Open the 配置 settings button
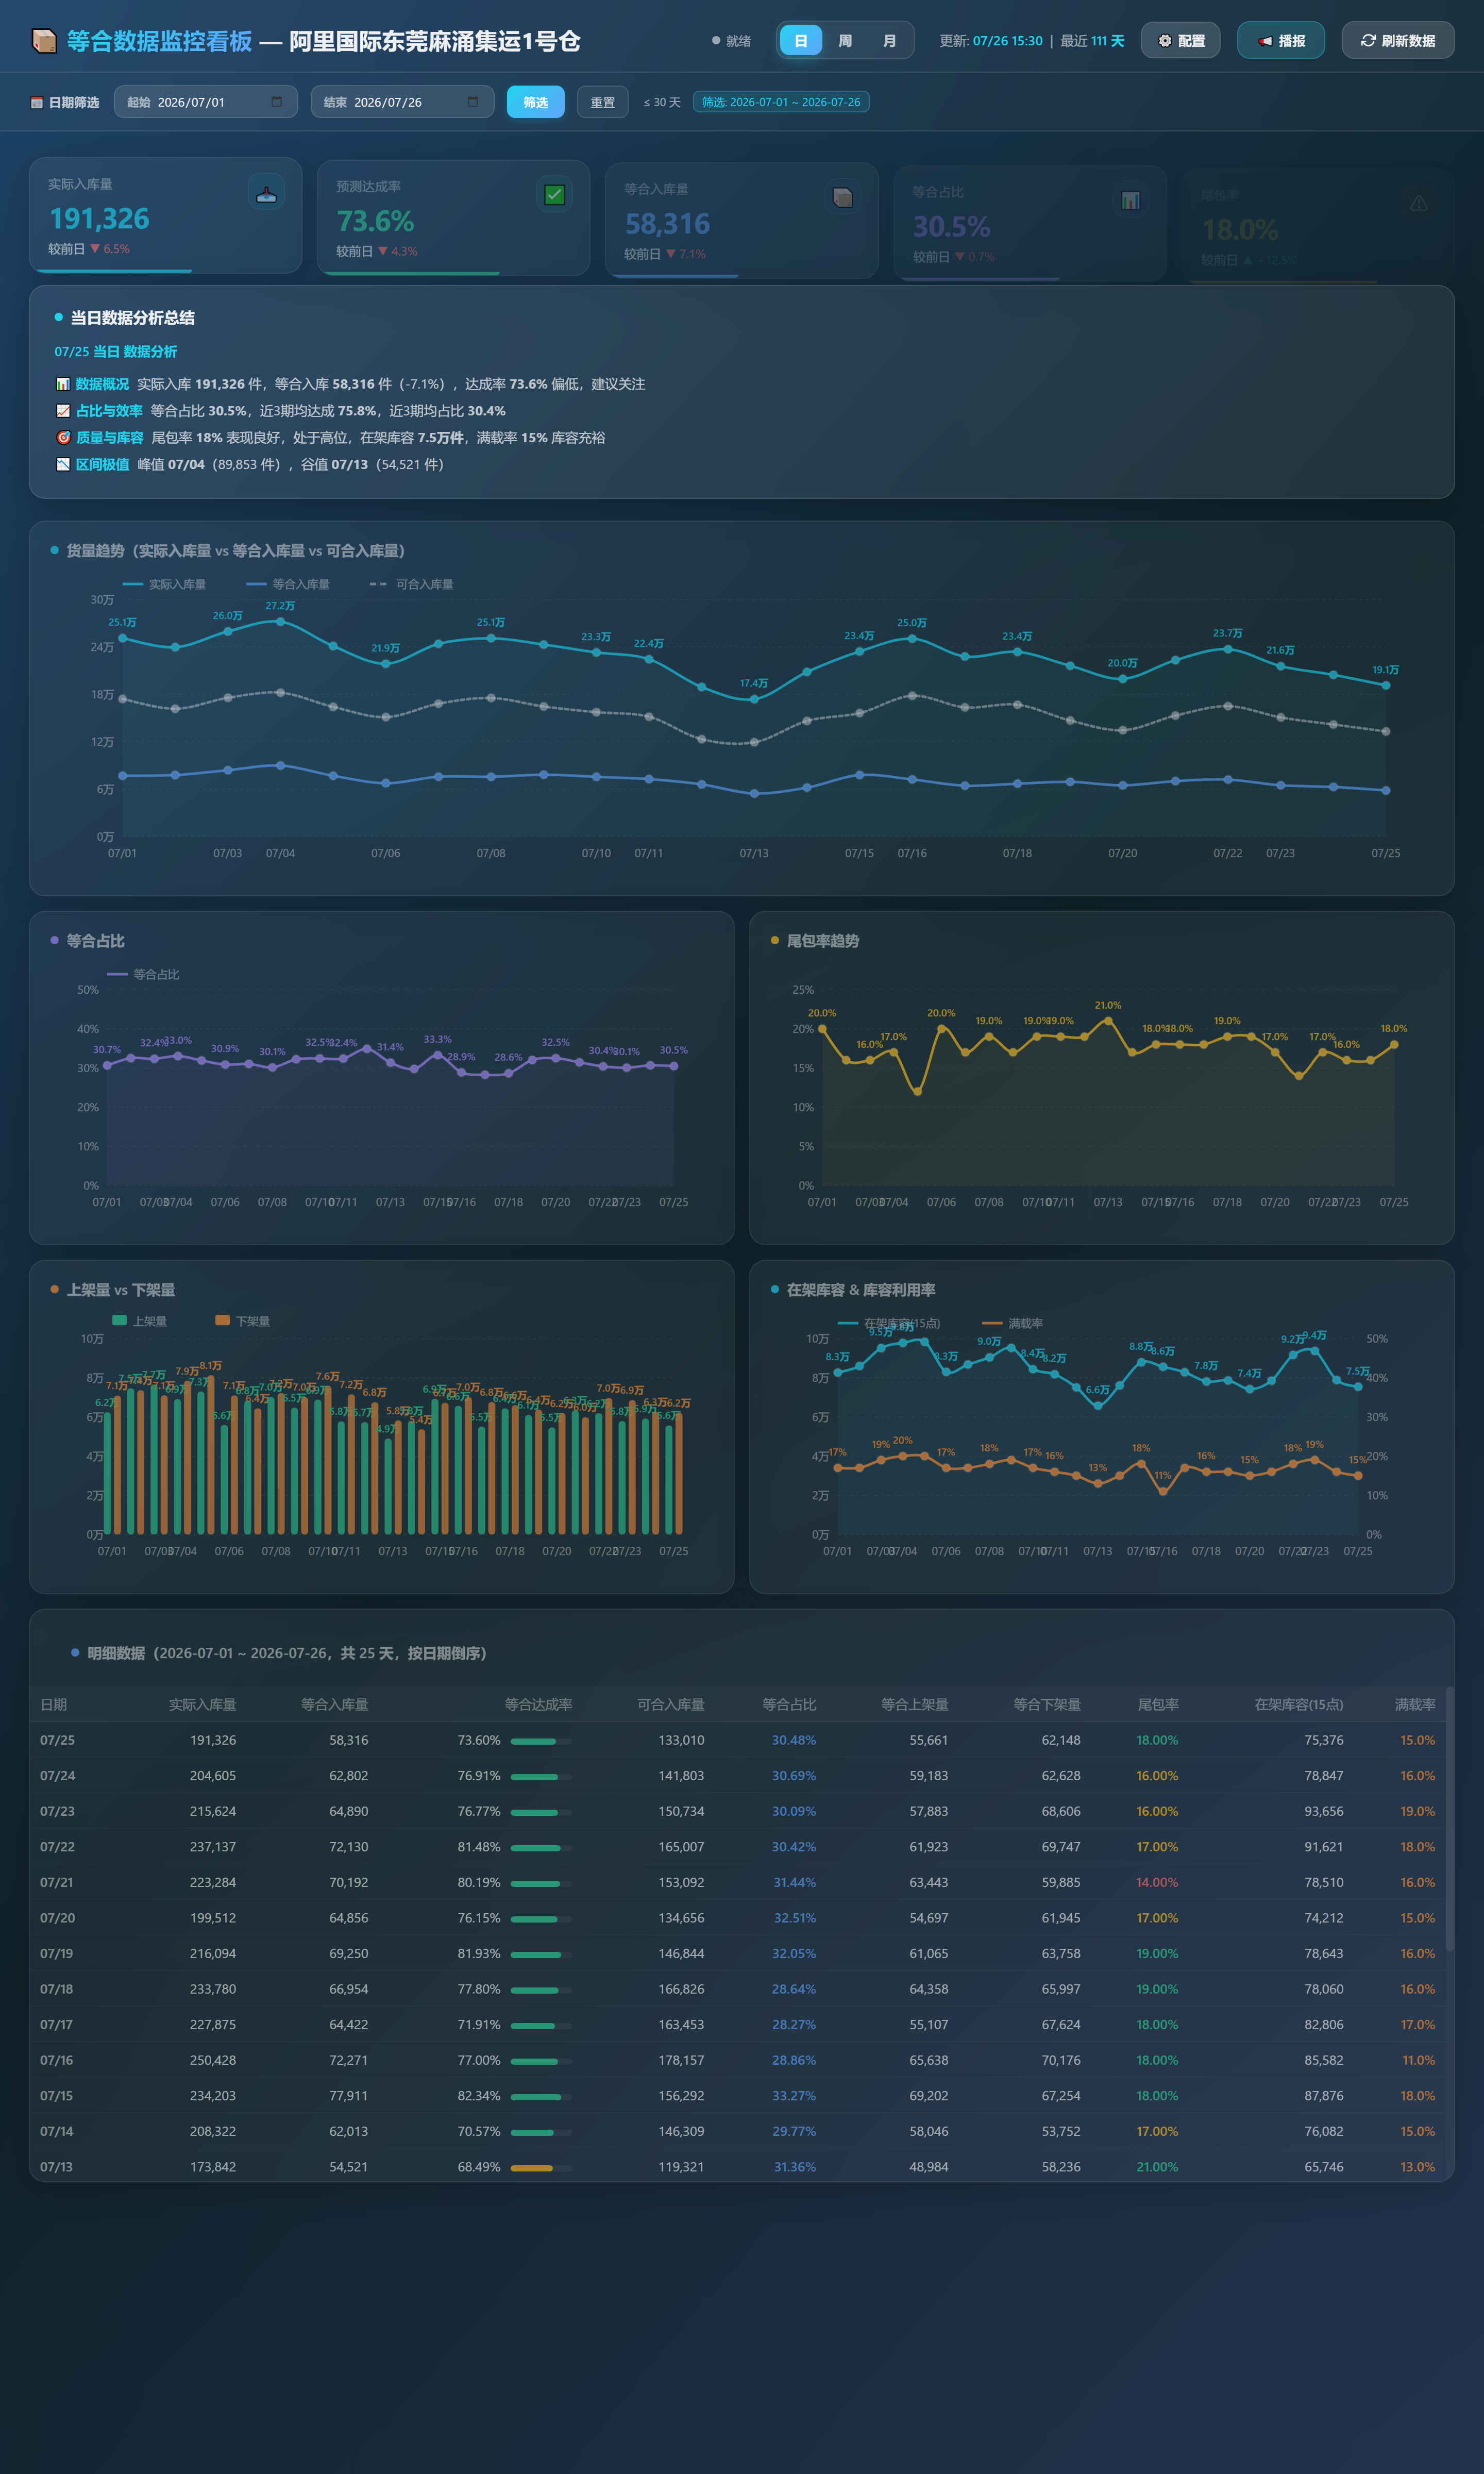Image resolution: width=1484 pixels, height=2474 pixels. pos(1180,41)
